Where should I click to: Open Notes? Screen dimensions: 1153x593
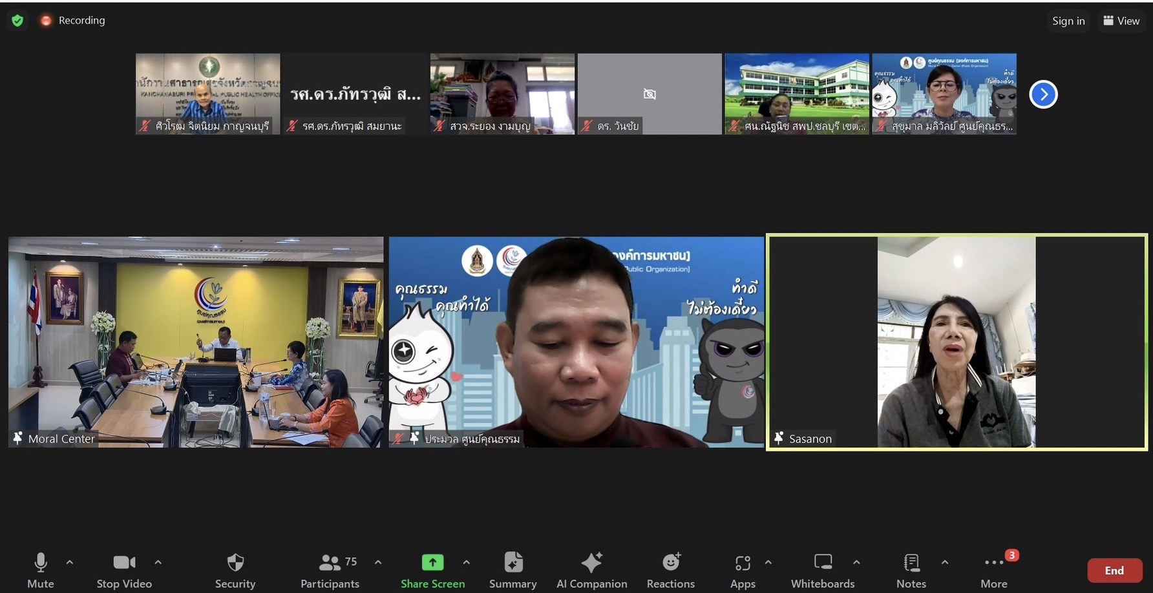(911, 570)
